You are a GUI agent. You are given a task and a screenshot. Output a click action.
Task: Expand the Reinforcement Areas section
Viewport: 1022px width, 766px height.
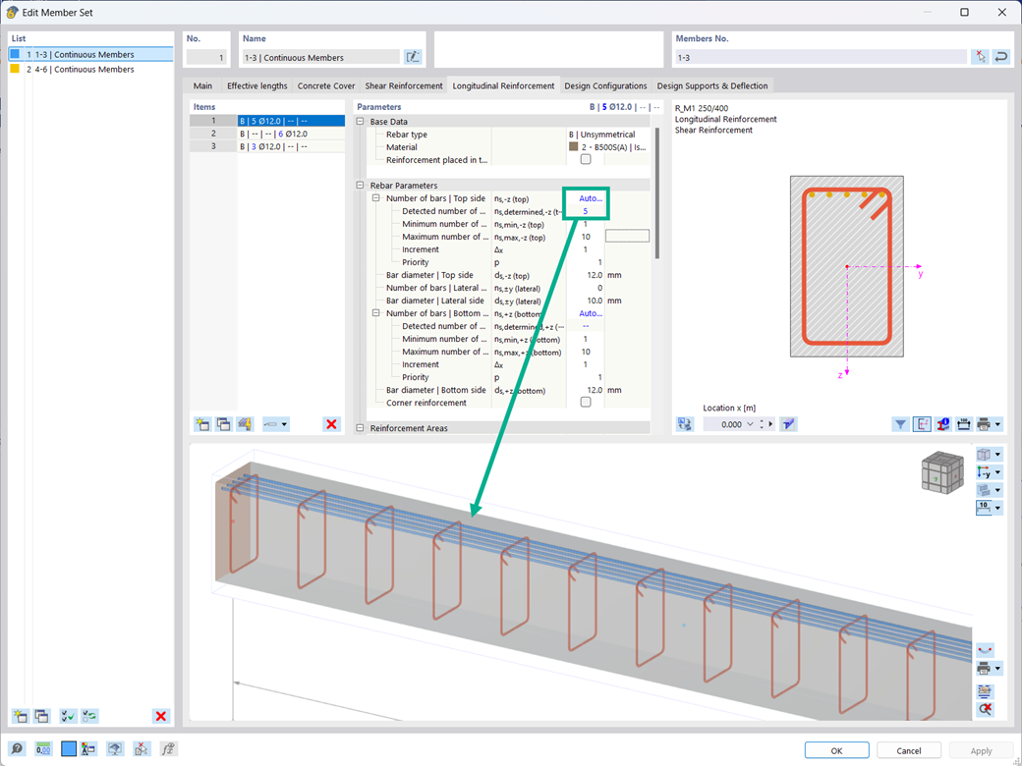point(360,428)
